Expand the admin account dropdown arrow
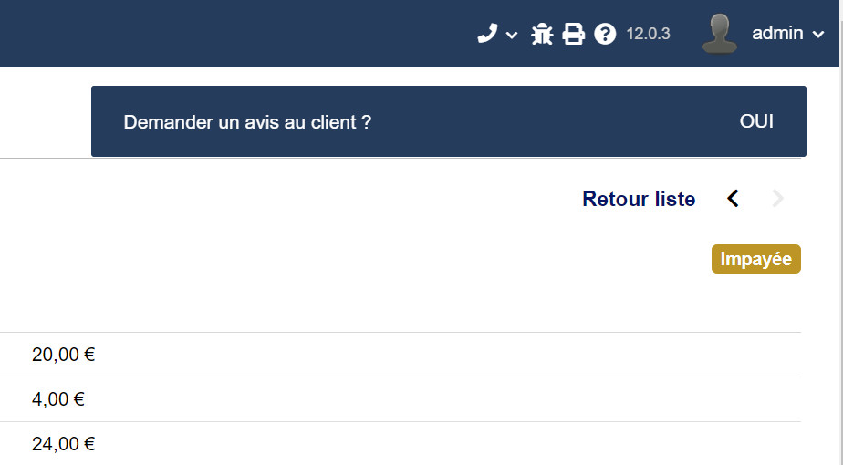 coord(818,35)
